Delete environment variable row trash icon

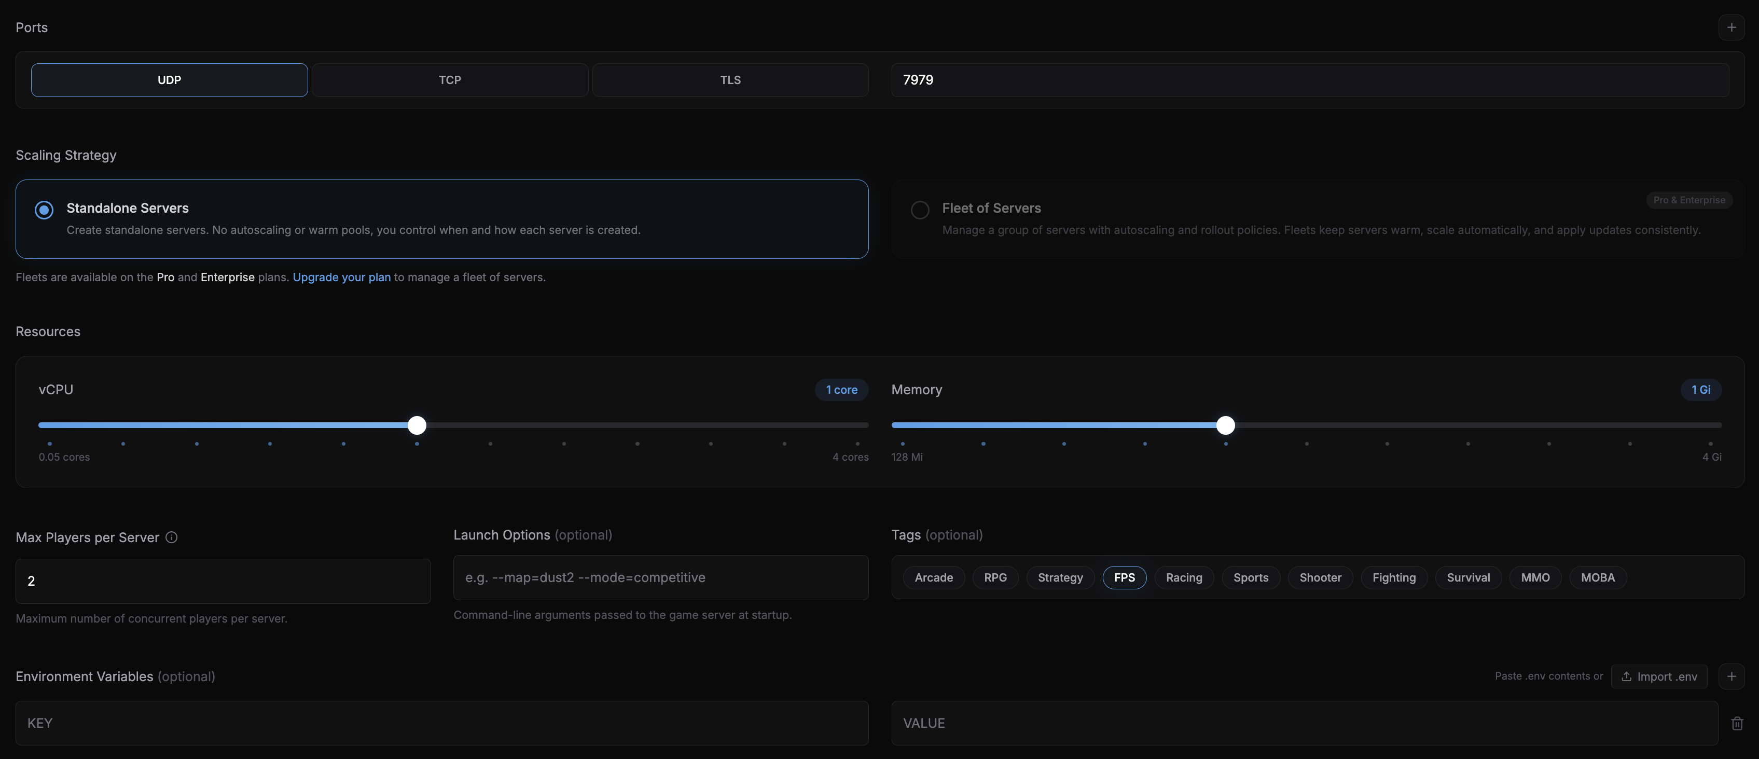point(1737,724)
